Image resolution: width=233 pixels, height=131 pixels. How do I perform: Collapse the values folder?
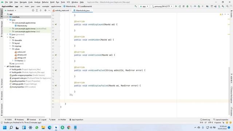pos(10,49)
